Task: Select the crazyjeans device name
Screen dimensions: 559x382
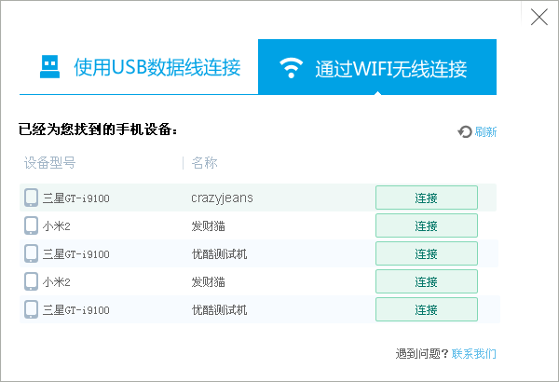Action: 222,198
